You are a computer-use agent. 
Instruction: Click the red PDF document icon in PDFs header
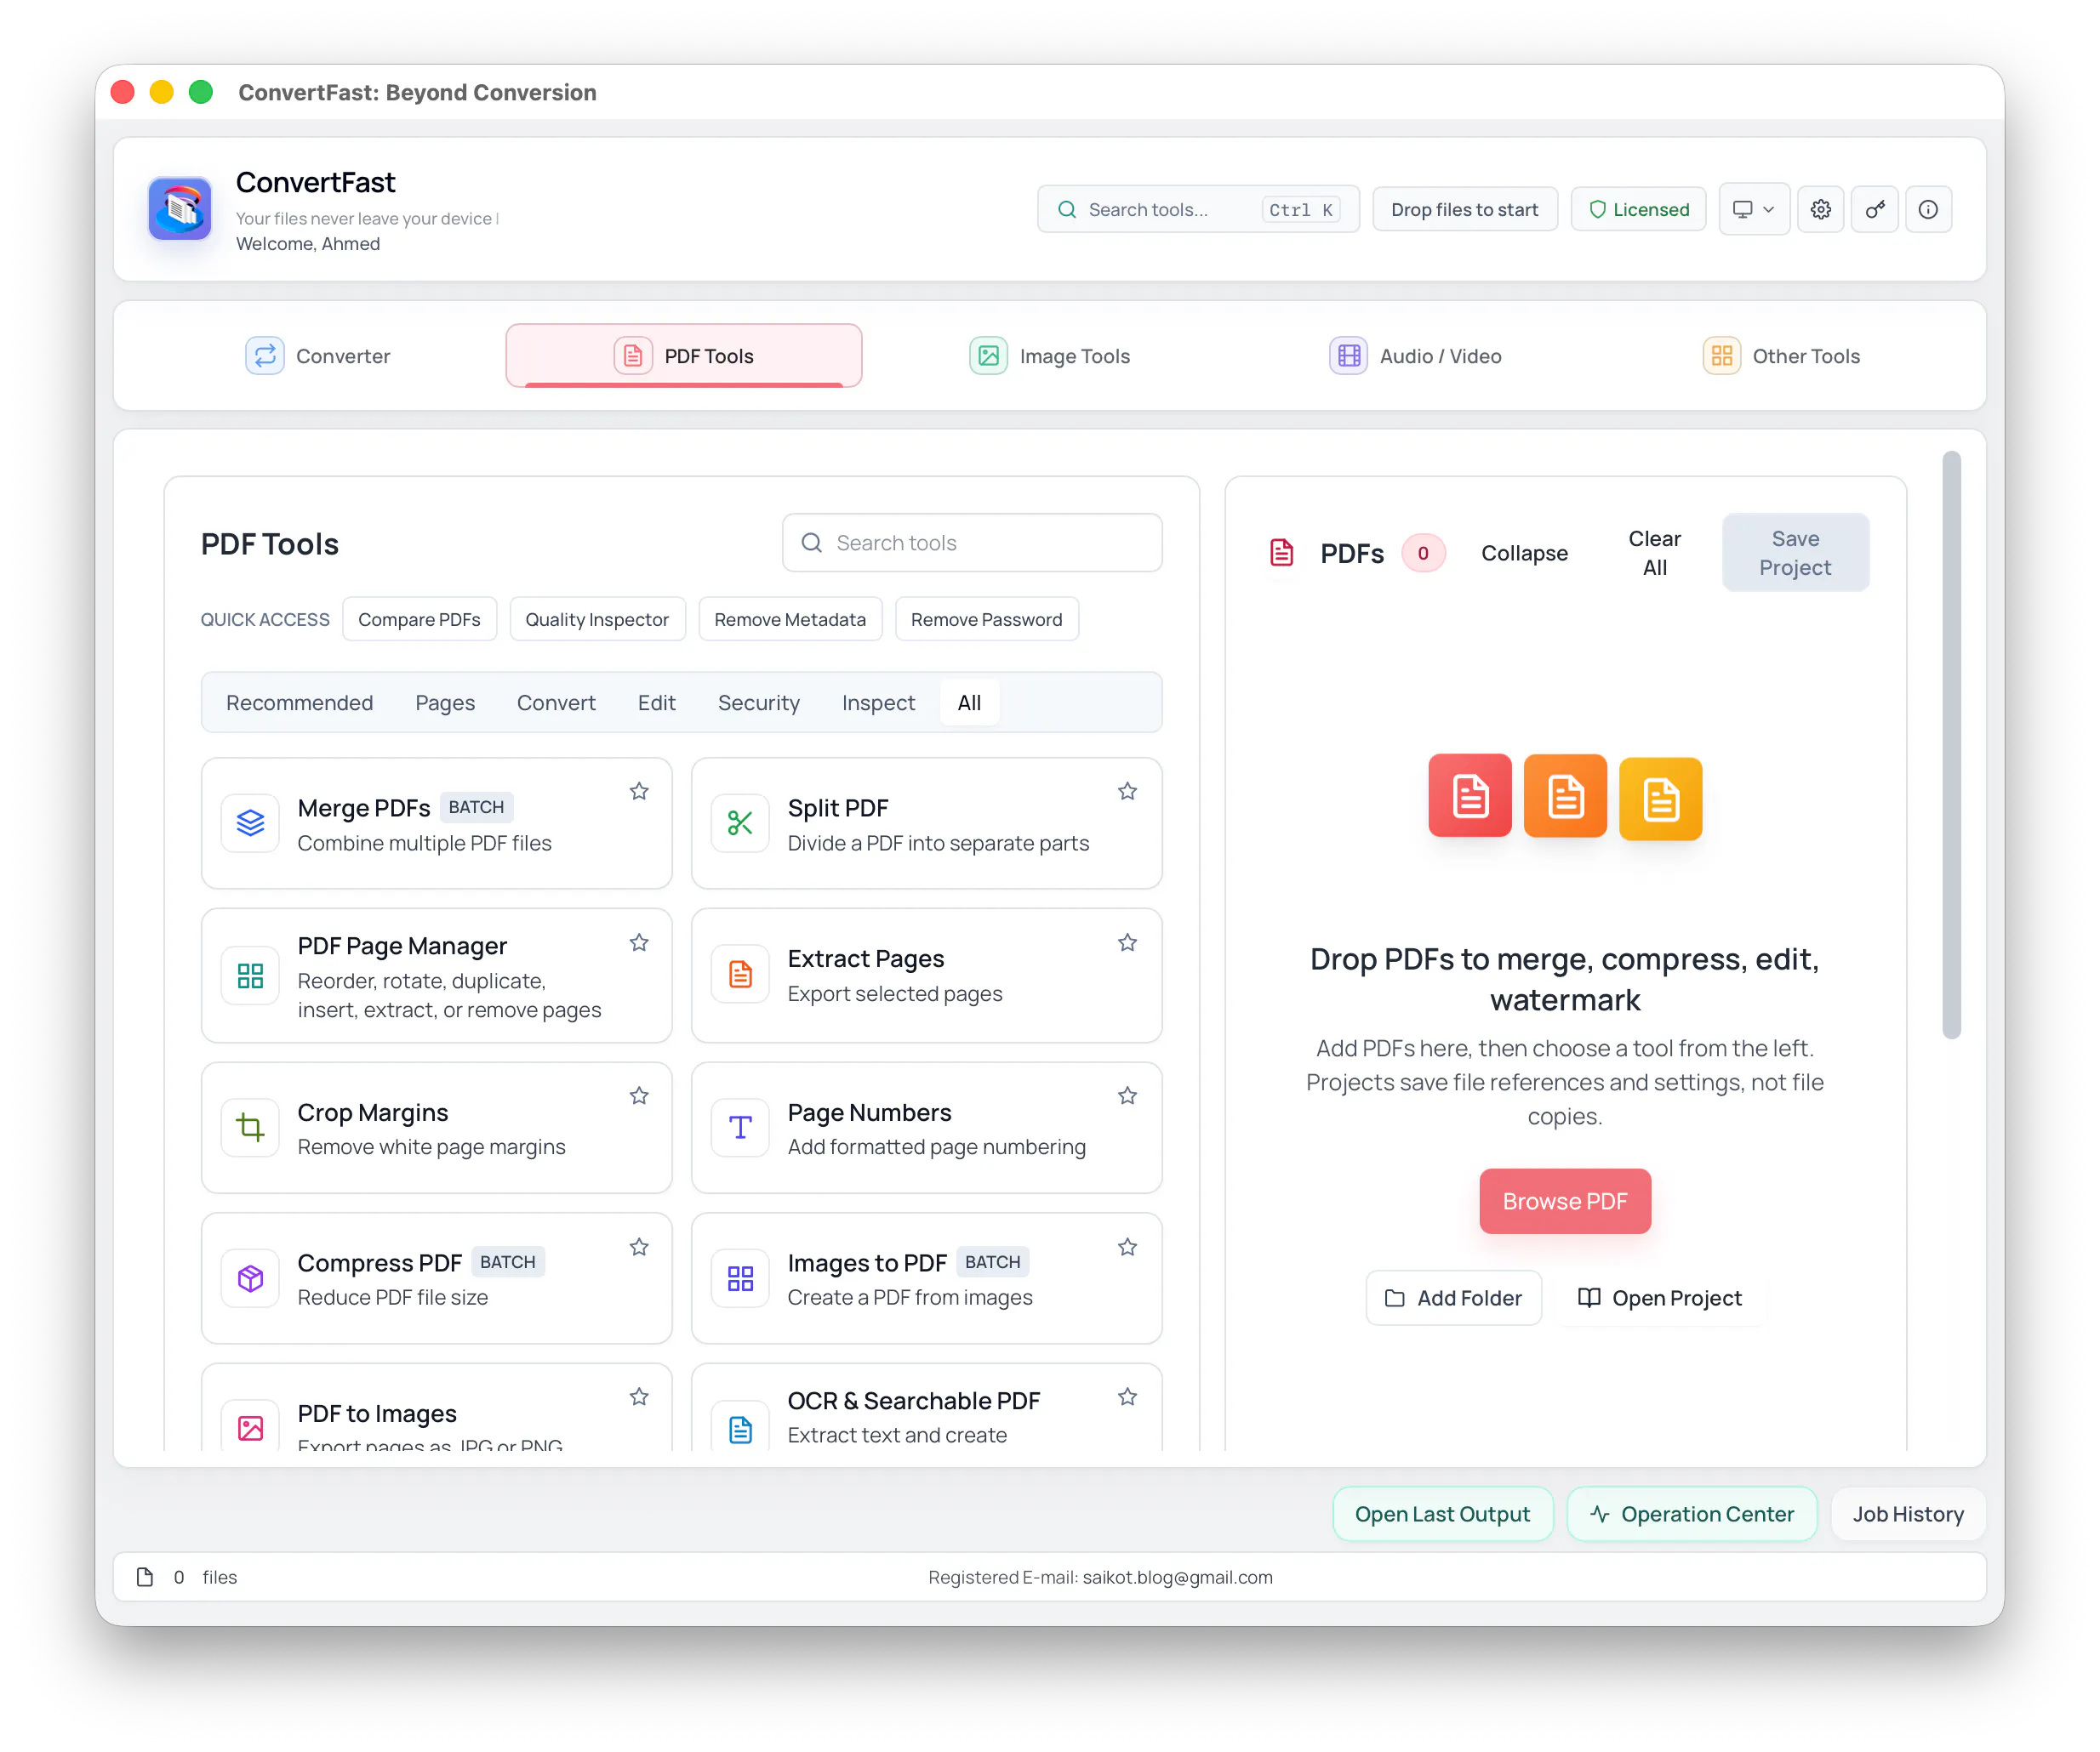(x=1281, y=553)
